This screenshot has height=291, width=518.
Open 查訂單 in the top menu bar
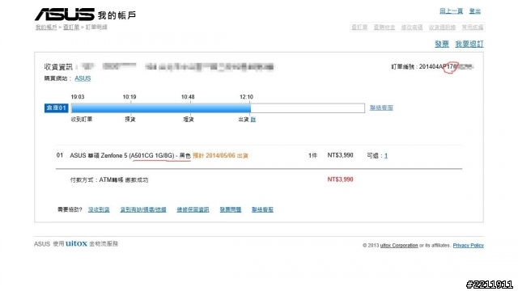pos(359,27)
